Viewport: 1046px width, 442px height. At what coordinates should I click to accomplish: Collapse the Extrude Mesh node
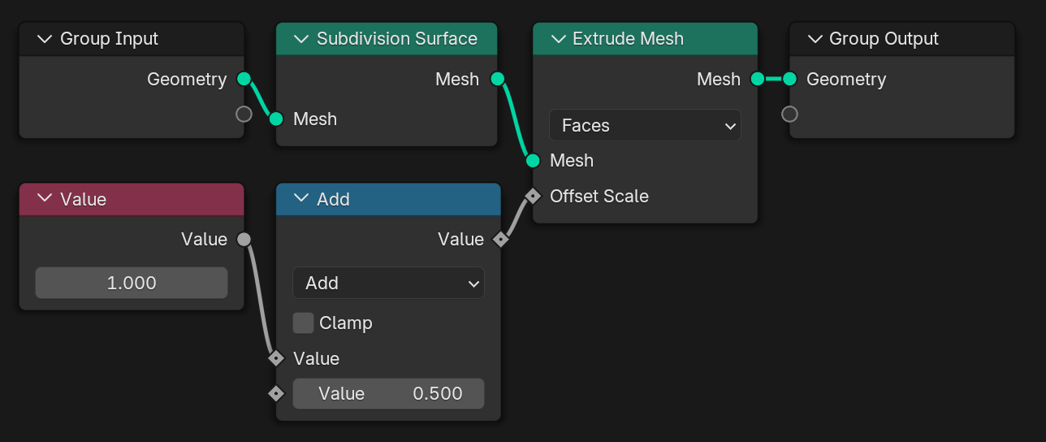(x=558, y=39)
